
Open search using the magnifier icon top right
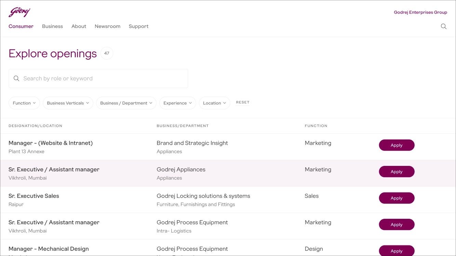point(443,26)
